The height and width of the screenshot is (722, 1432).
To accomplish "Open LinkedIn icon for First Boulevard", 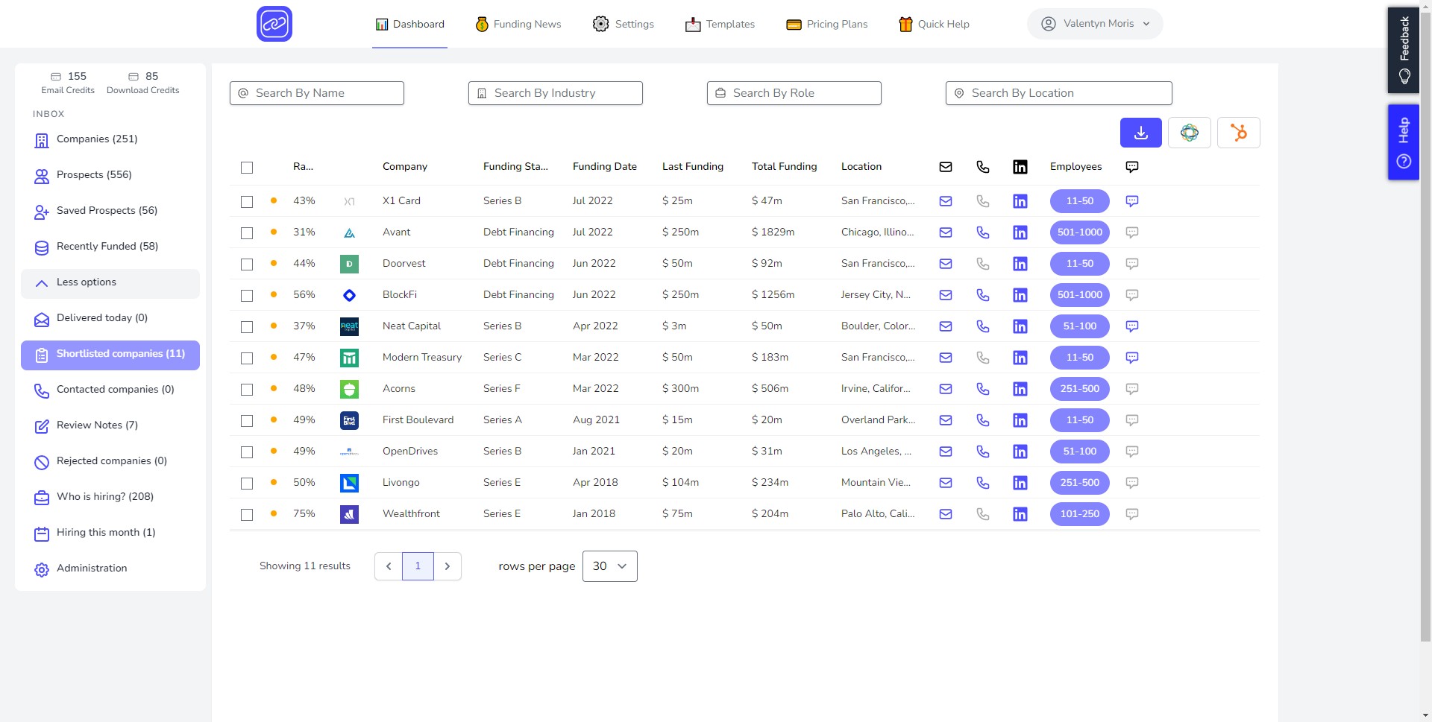I will point(1020,420).
